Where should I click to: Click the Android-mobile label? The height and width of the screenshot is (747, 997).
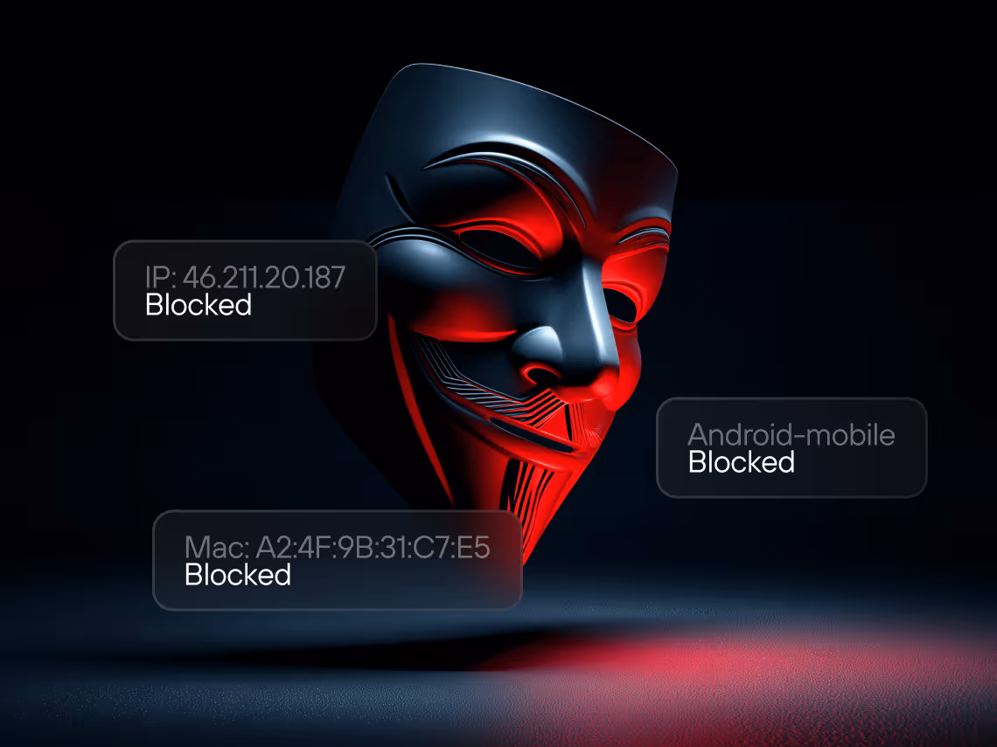[791, 435]
